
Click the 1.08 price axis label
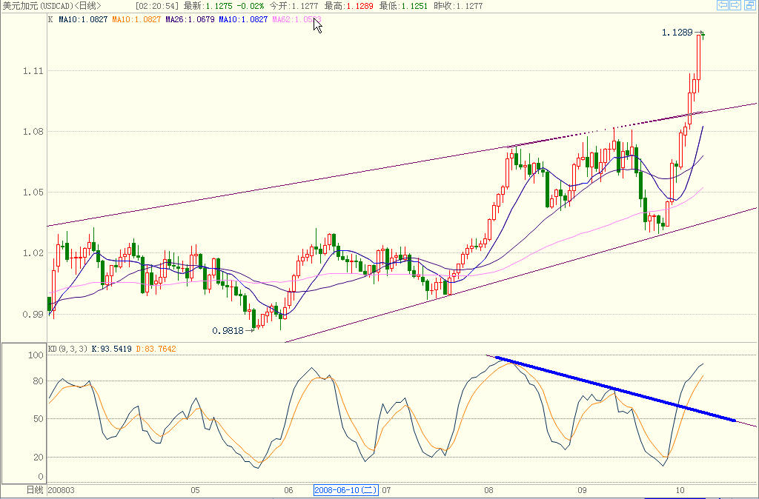tap(33, 132)
